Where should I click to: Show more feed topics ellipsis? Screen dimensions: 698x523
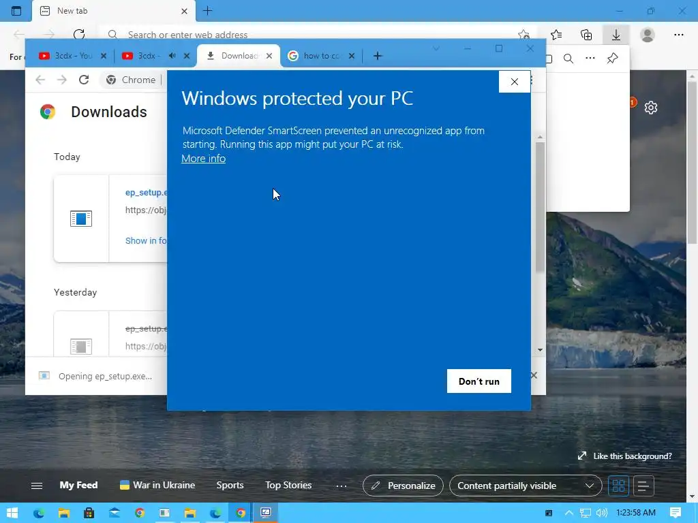(x=342, y=486)
